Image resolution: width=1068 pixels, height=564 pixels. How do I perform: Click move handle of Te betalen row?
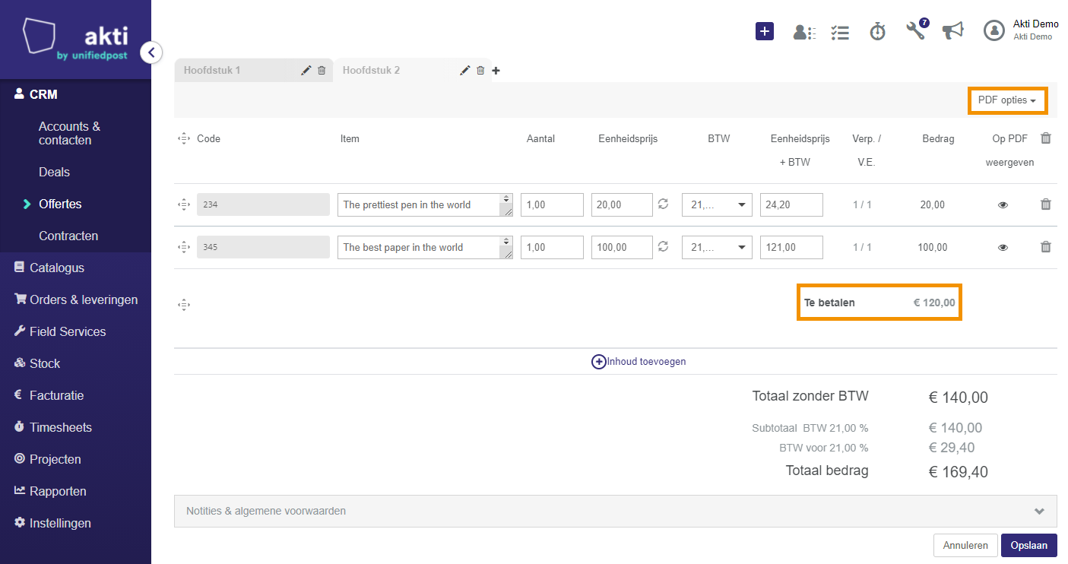click(x=183, y=305)
